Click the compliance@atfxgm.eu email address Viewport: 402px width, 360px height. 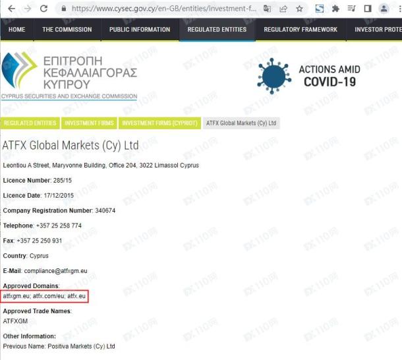[55, 271]
